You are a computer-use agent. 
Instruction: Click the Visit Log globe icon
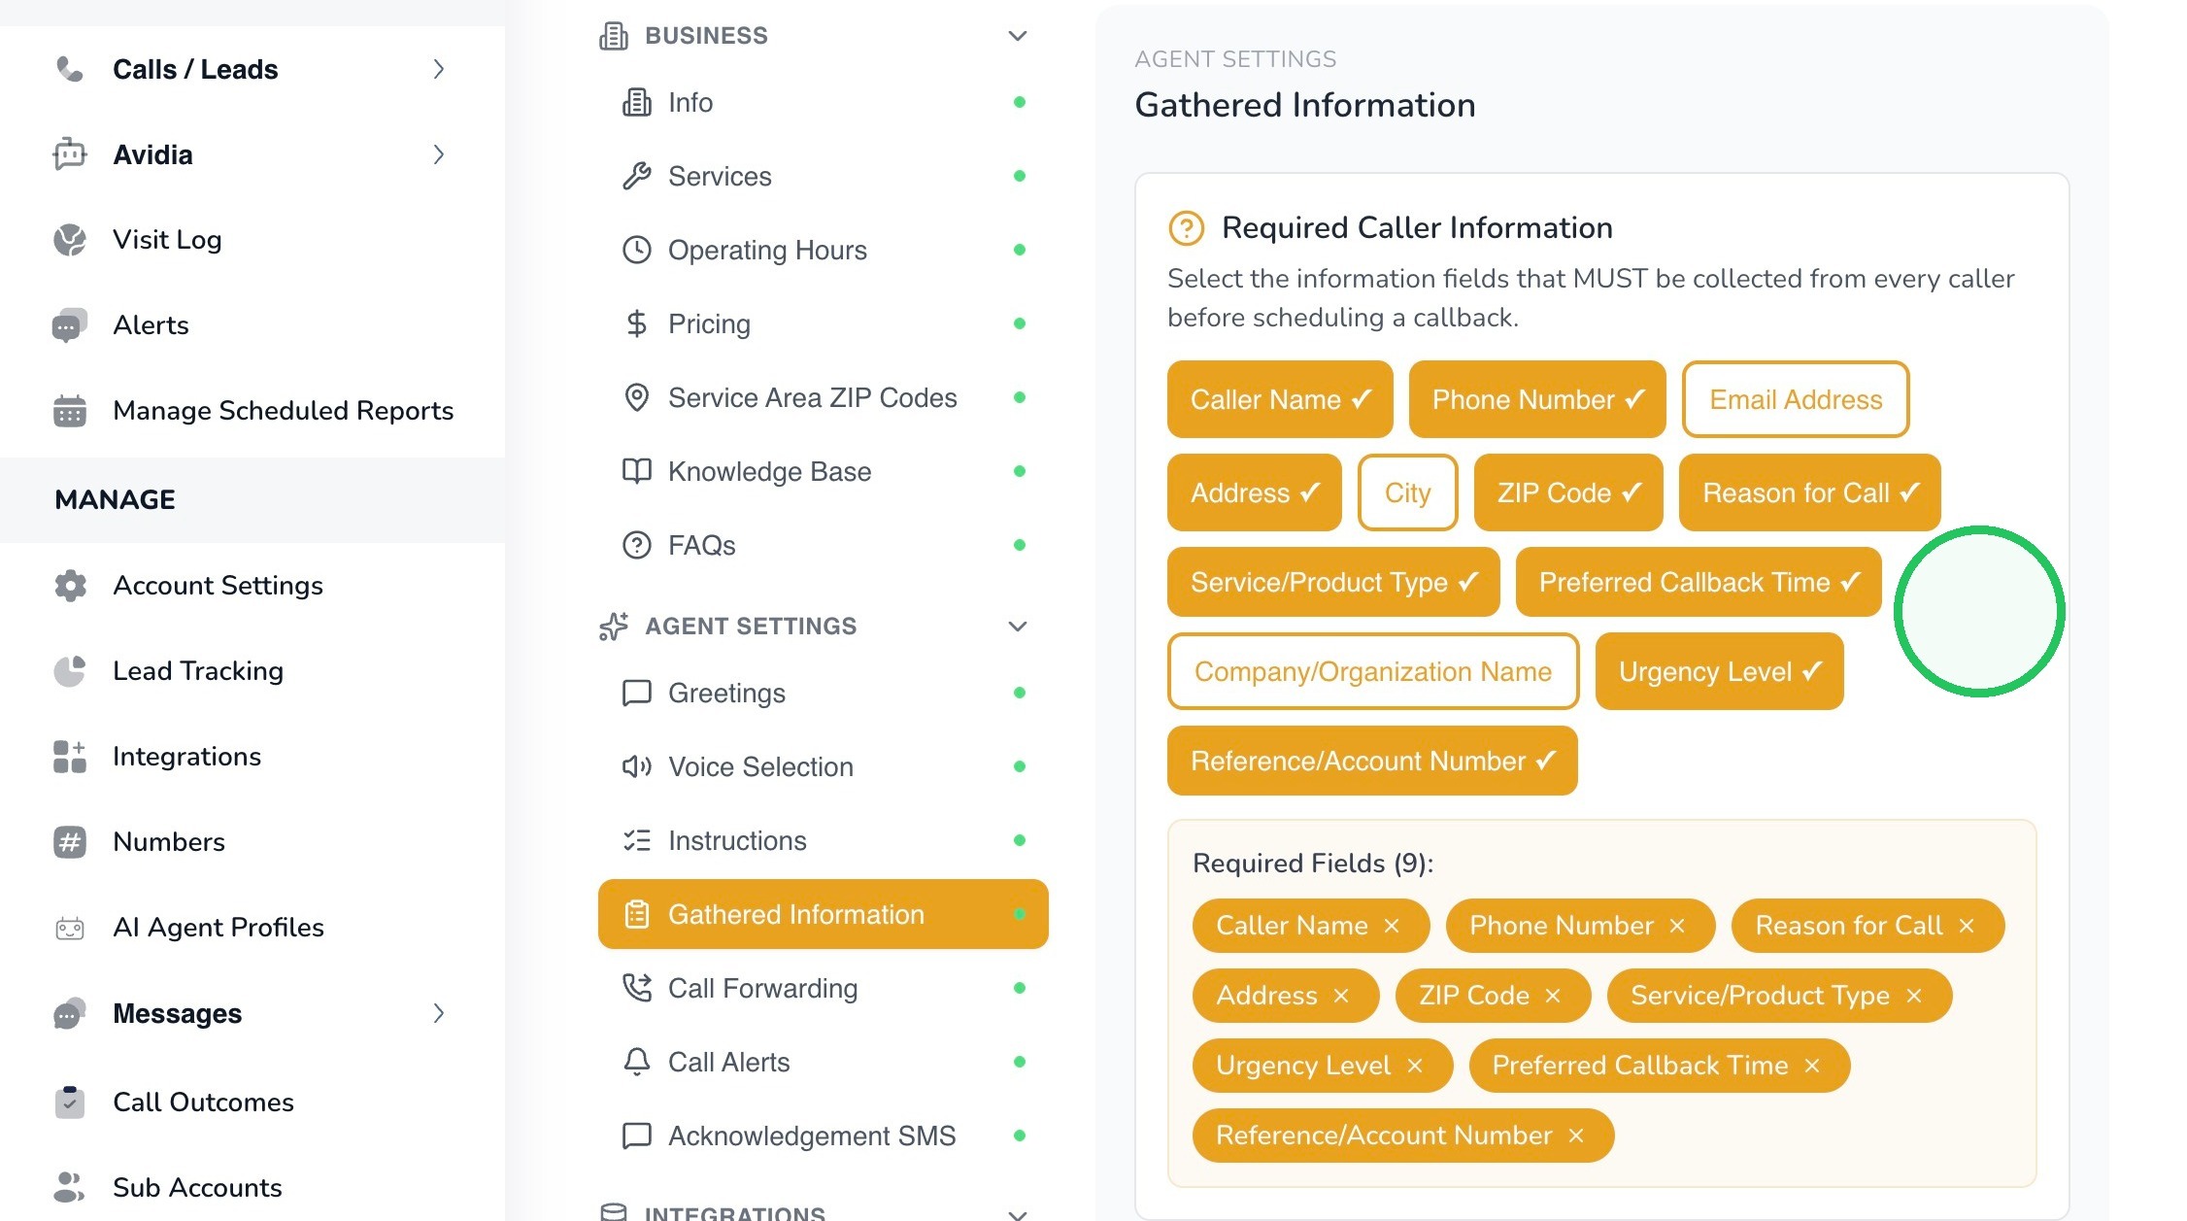pyautogui.click(x=69, y=240)
